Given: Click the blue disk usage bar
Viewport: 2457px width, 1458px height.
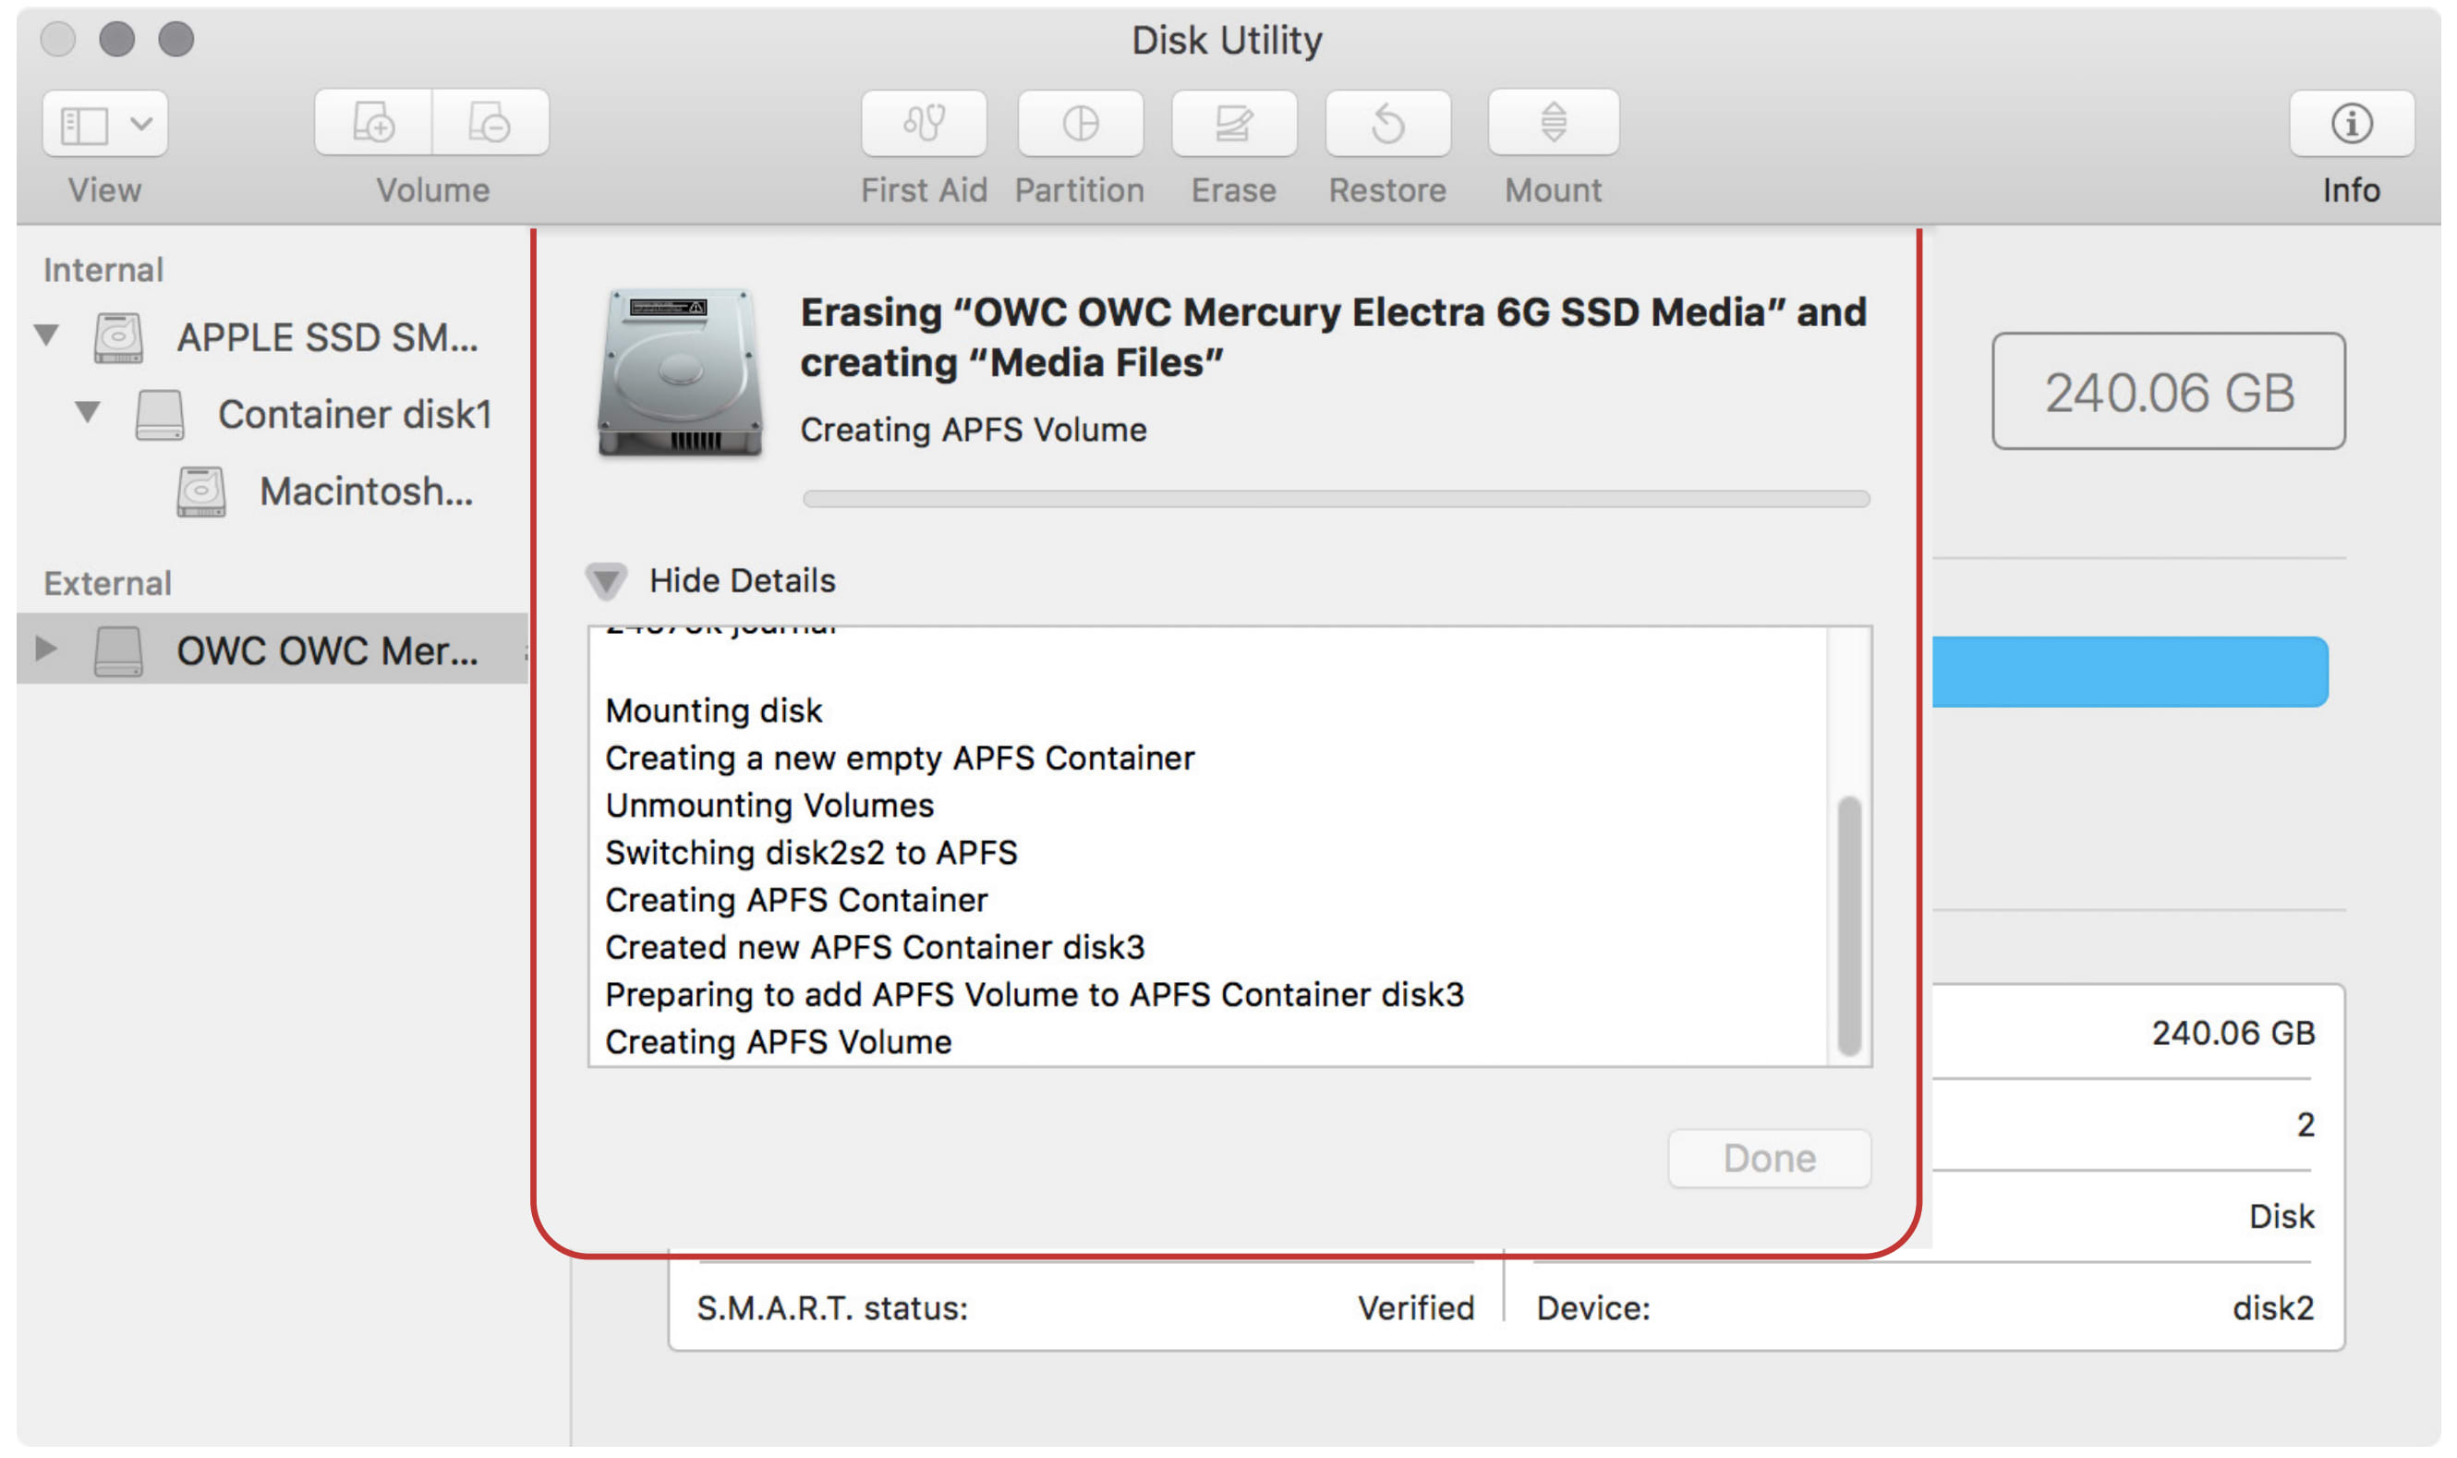Looking at the screenshot, I should tap(2129, 672).
